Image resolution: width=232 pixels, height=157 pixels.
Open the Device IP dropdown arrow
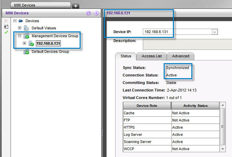tap(215, 32)
